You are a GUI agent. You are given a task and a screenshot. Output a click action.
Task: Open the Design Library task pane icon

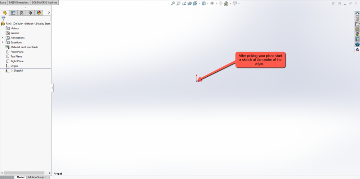(357, 19)
